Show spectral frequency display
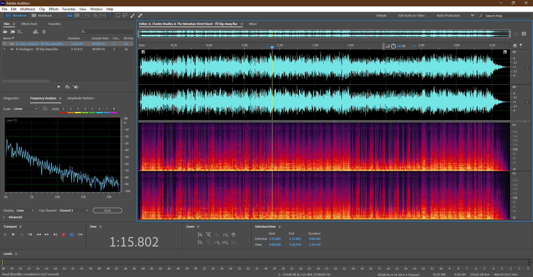533x277 pixels. (70, 15)
